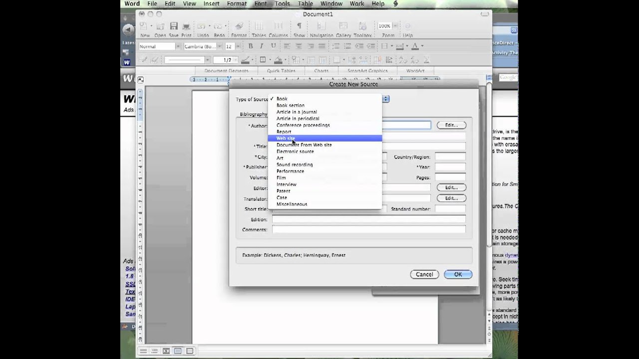Click the font color A swatch
Image resolution: width=639 pixels, height=359 pixels.
coord(415,46)
